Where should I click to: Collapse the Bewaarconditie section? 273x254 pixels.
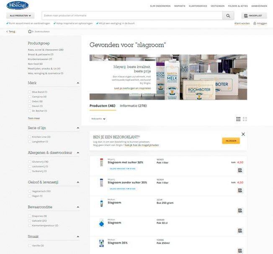click(78, 207)
